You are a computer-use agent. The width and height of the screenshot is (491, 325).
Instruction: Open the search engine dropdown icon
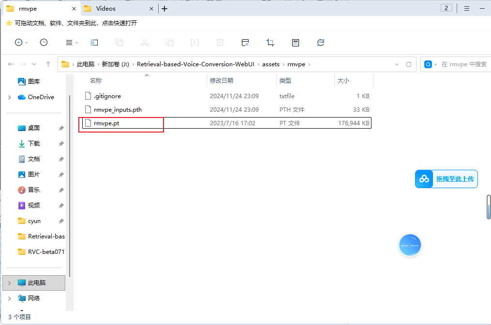(430, 64)
